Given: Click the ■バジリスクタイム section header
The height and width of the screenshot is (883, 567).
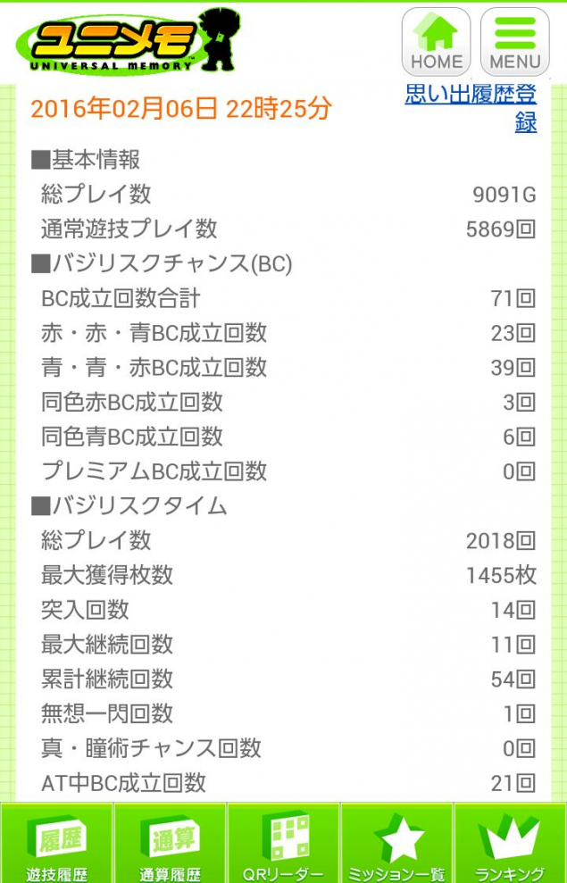Looking at the screenshot, I should 129,506.
